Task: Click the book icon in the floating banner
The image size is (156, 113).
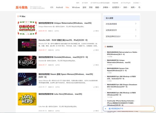Action: coord(110,109)
